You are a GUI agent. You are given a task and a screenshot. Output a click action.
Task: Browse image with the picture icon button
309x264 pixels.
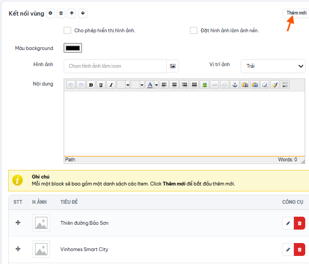coord(173,66)
